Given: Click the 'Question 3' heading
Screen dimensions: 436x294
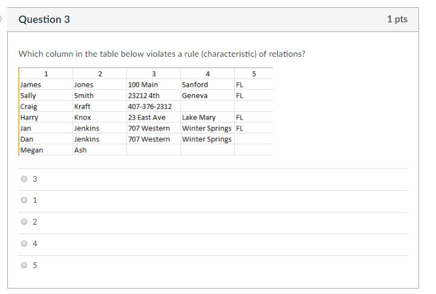Looking at the screenshot, I should click(x=44, y=19).
